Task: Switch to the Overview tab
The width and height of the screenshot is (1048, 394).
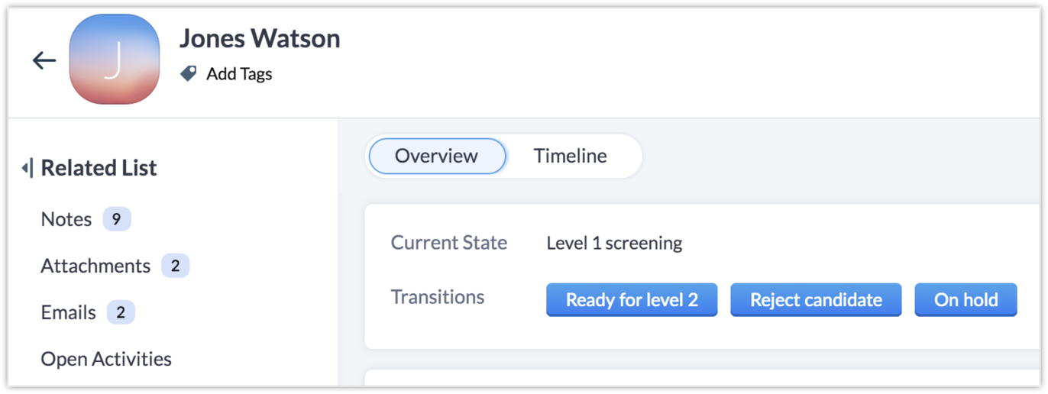Action: 436,156
